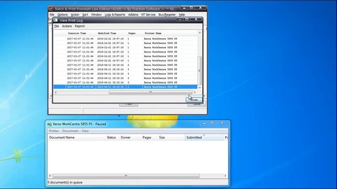
Task: Open the NT Service menu
Action: pyautogui.click(x=148, y=15)
